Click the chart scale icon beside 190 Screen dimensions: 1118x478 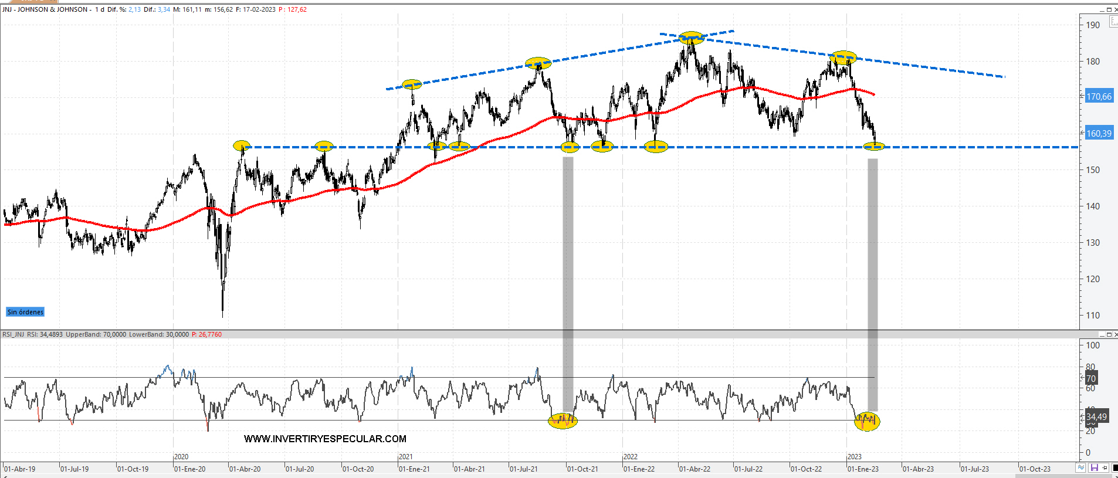[1113, 22]
